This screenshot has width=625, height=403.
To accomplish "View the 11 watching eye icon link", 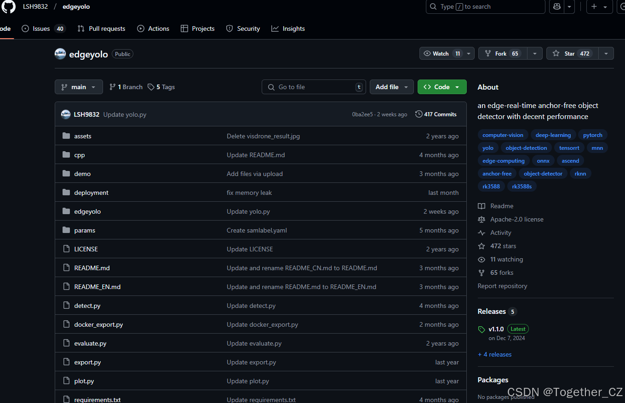I will pyautogui.click(x=482, y=259).
